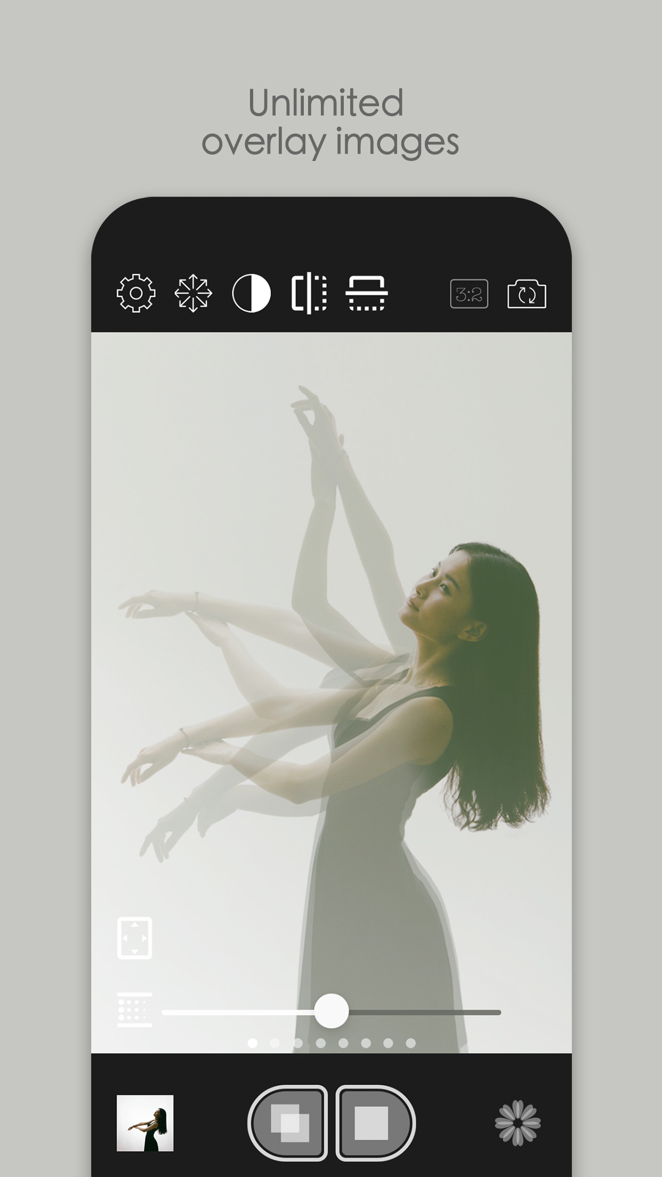662x1177 pixels.
Task: Switch camera with the rotate icon
Action: point(527,294)
